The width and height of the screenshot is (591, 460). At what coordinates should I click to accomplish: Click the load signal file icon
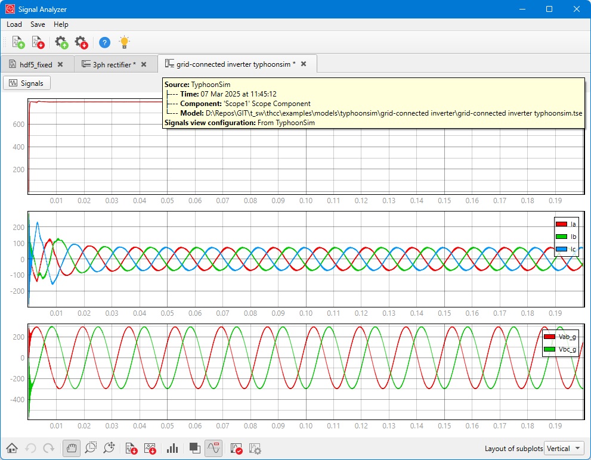[18, 42]
